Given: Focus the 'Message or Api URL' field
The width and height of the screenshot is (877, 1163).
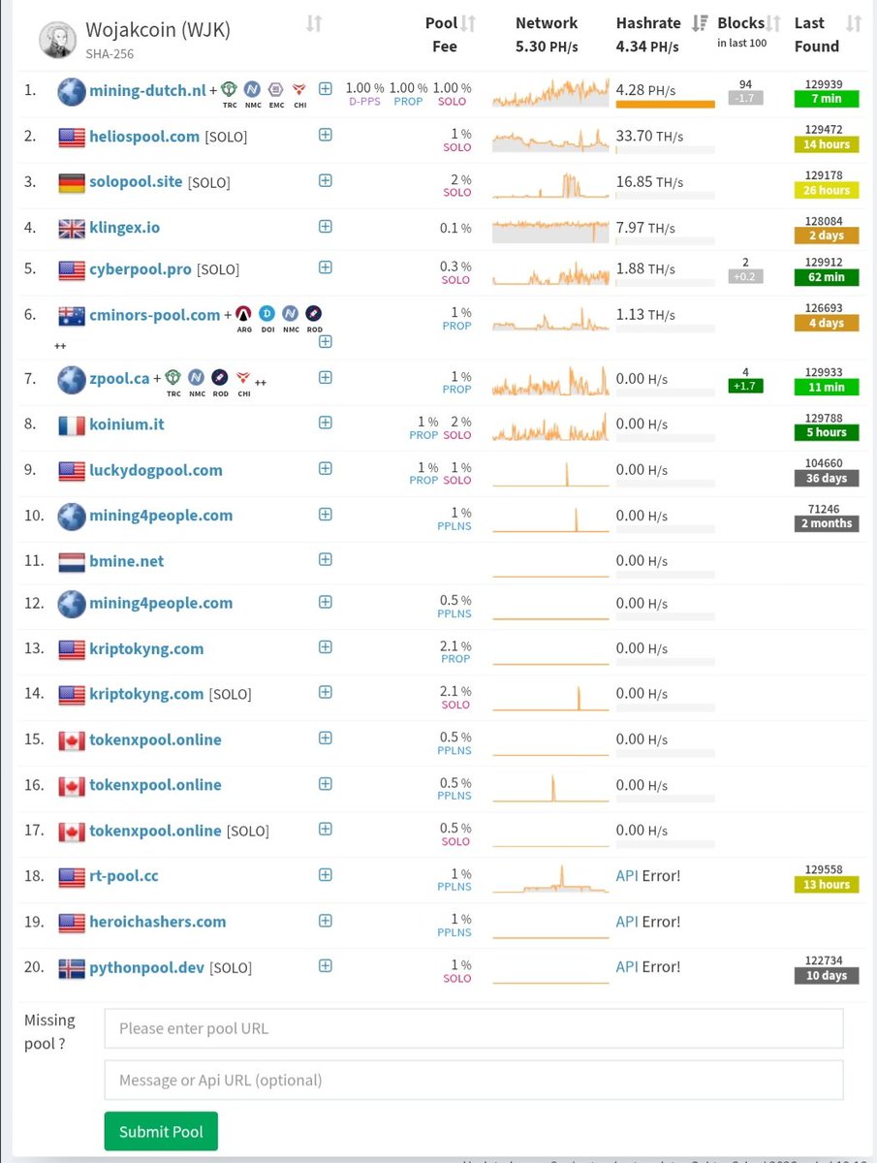Looking at the screenshot, I should pyautogui.click(x=474, y=1080).
